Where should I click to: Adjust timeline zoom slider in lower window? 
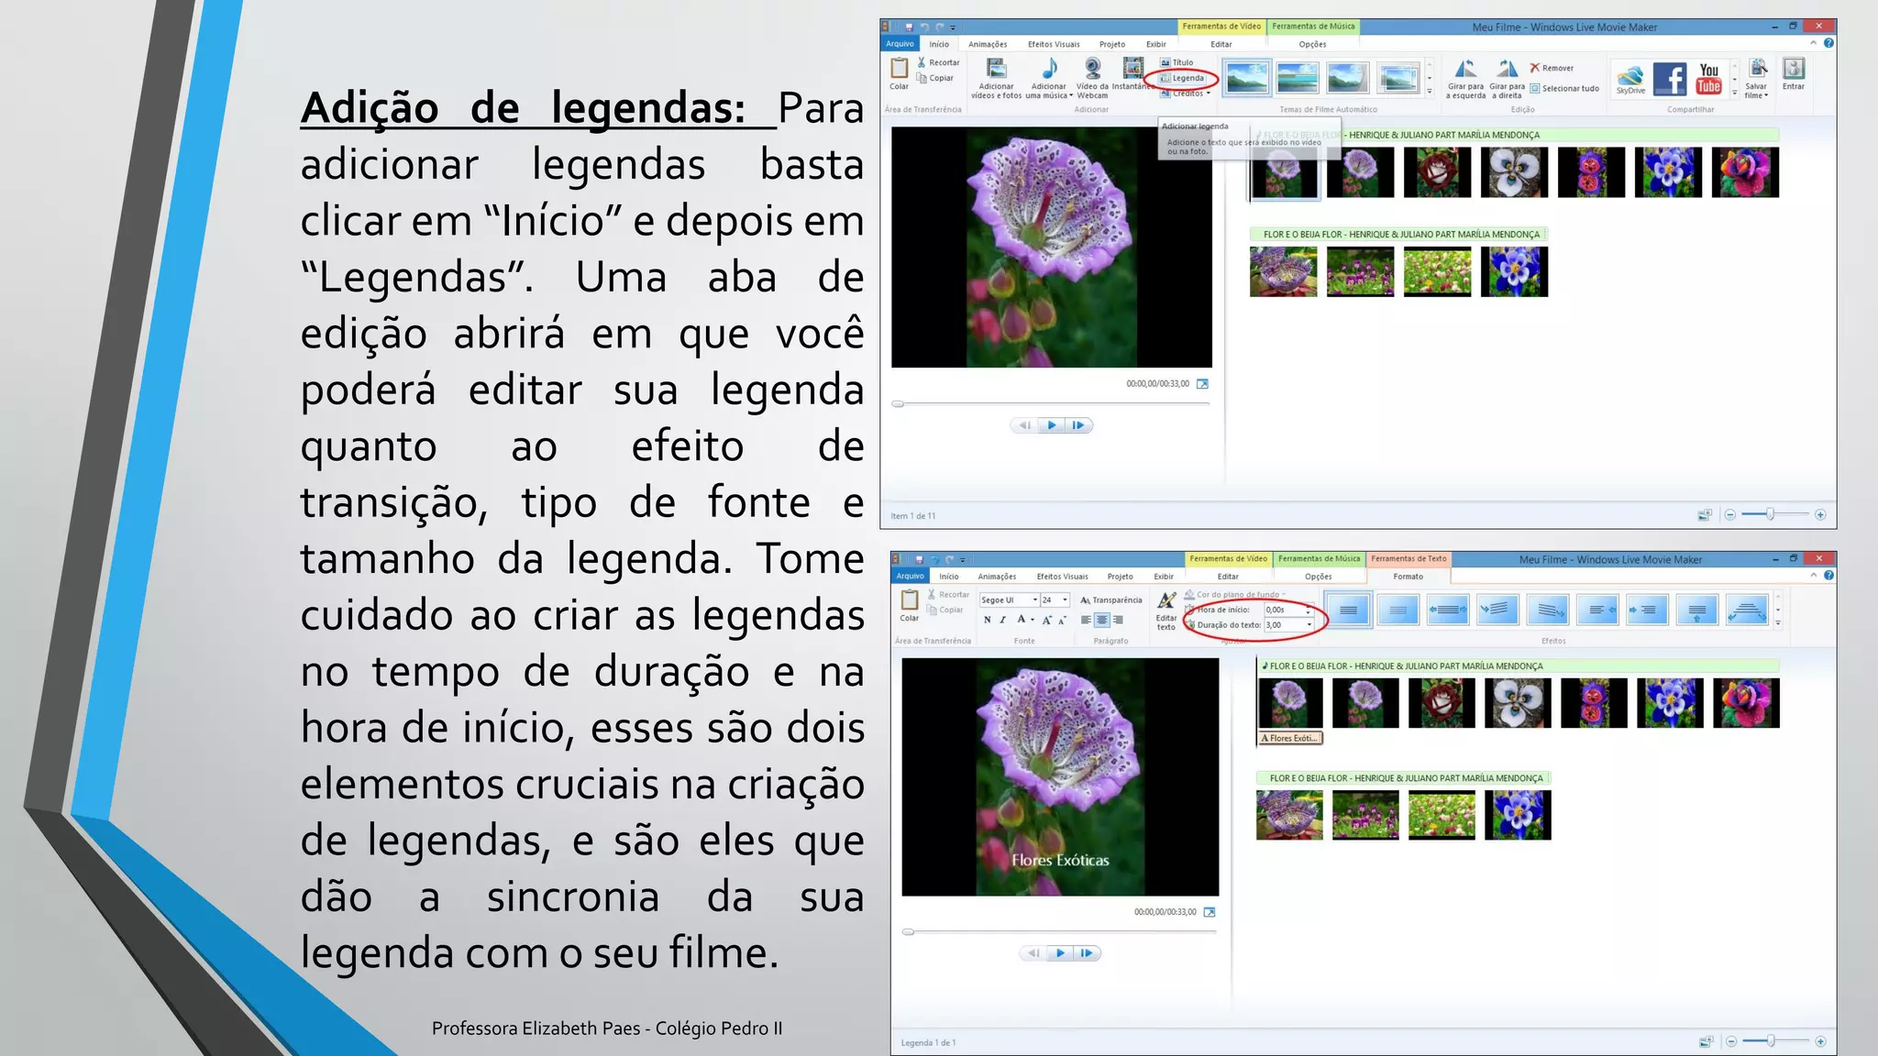[x=1772, y=1041]
